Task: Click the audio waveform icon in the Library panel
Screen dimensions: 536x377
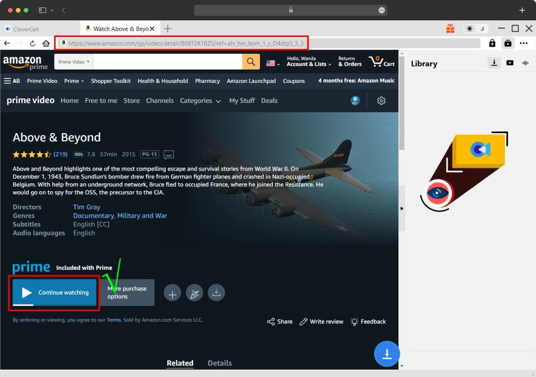Action: click(x=526, y=63)
